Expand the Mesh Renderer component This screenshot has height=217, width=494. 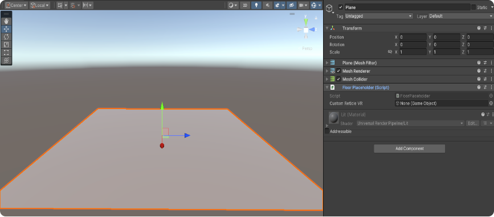pyautogui.click(x=327, y=71)
